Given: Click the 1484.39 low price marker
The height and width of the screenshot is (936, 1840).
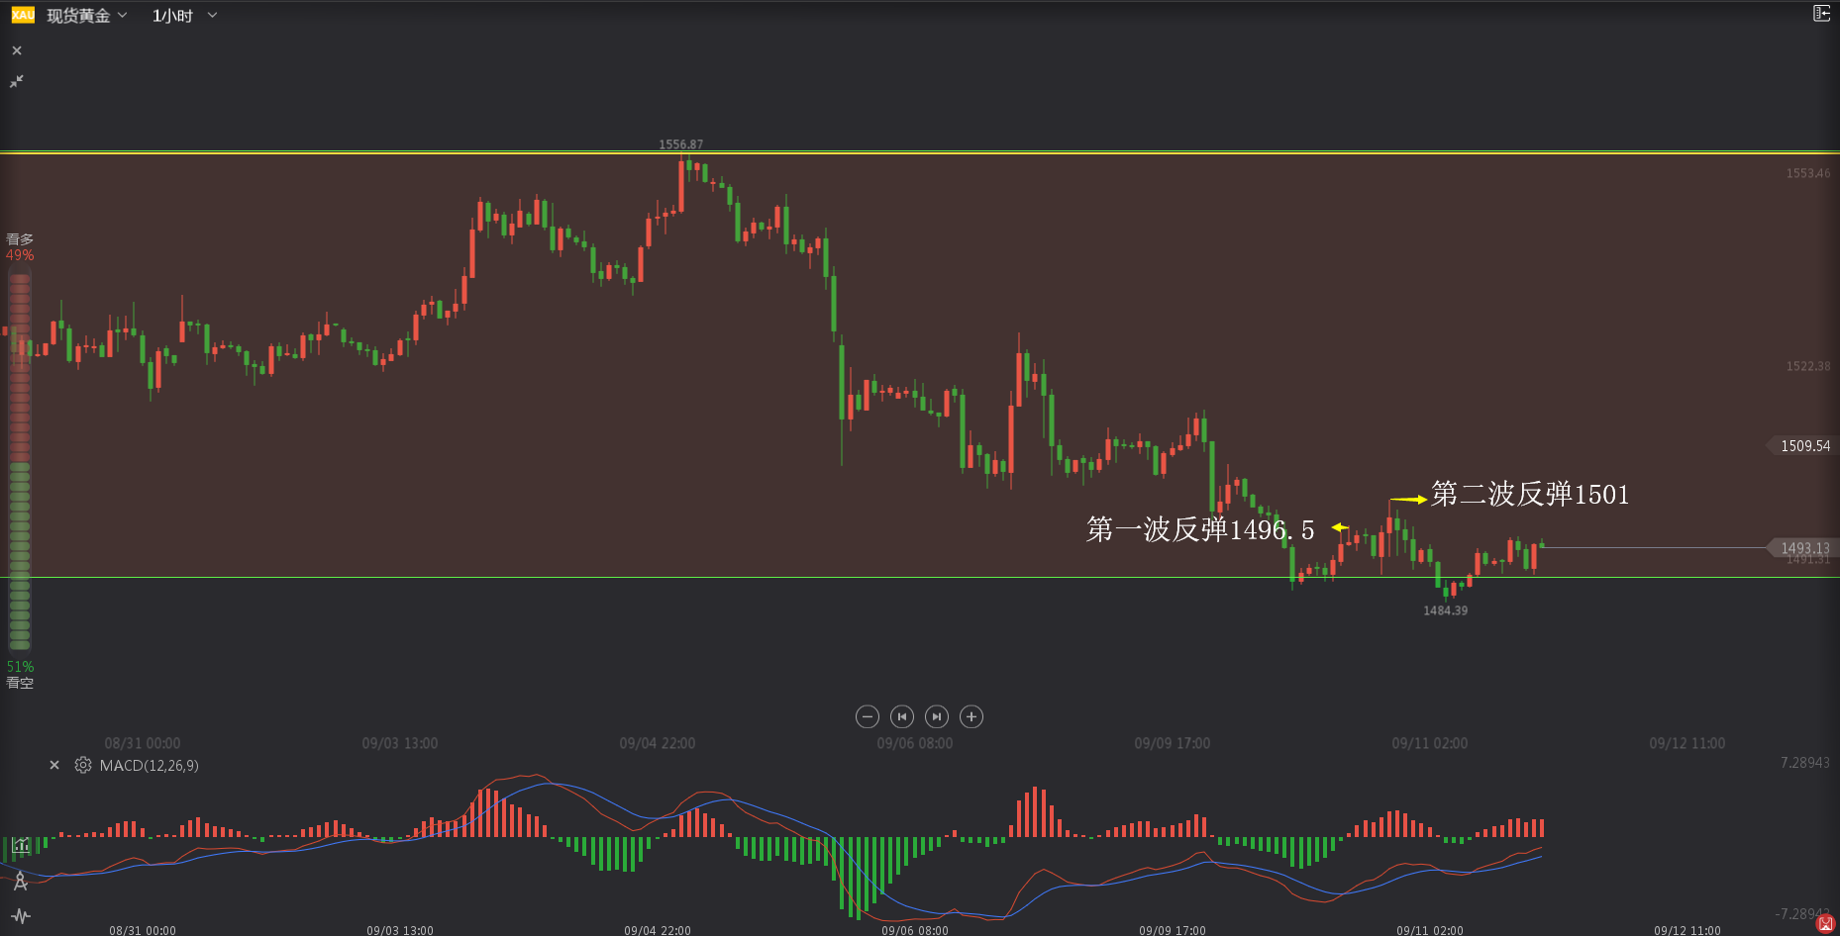Looking at the screenshot, I should coord(1446,610).
